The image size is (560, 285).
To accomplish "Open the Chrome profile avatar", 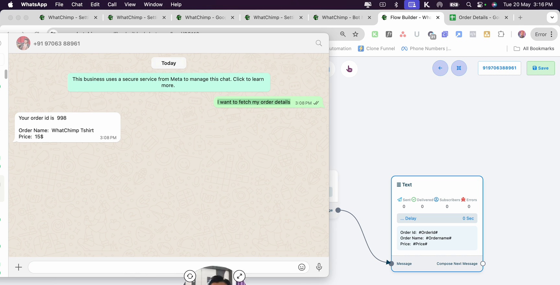I will point(522,34).
